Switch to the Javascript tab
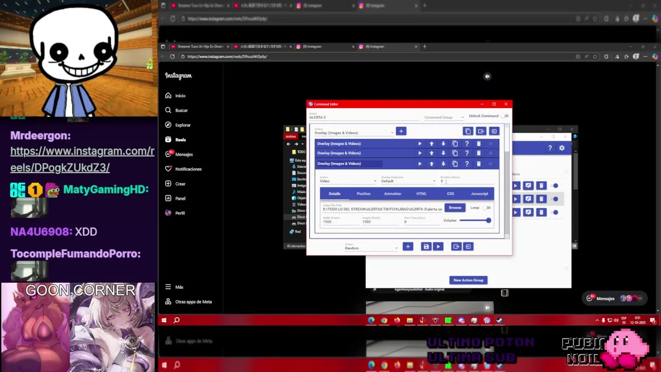This screenshot has width=661, height=372. 479,194
